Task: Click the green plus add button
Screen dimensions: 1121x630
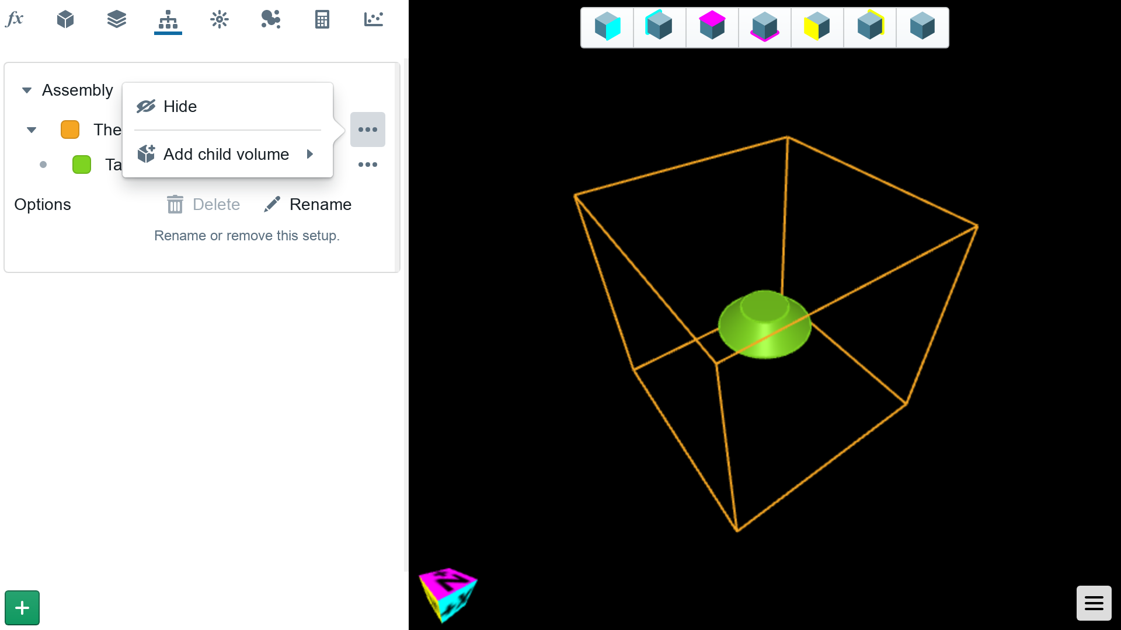Action: click(22, 608)
